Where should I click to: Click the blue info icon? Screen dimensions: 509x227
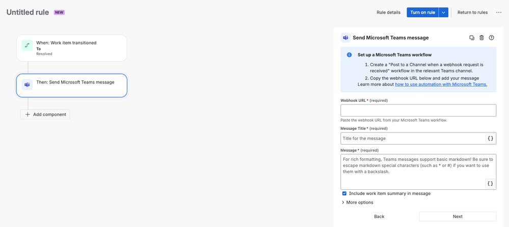tap(350, 55)
